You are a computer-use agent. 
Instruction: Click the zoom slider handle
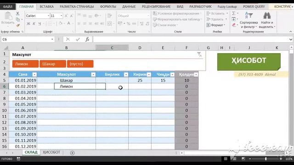(x=266, y=159)
